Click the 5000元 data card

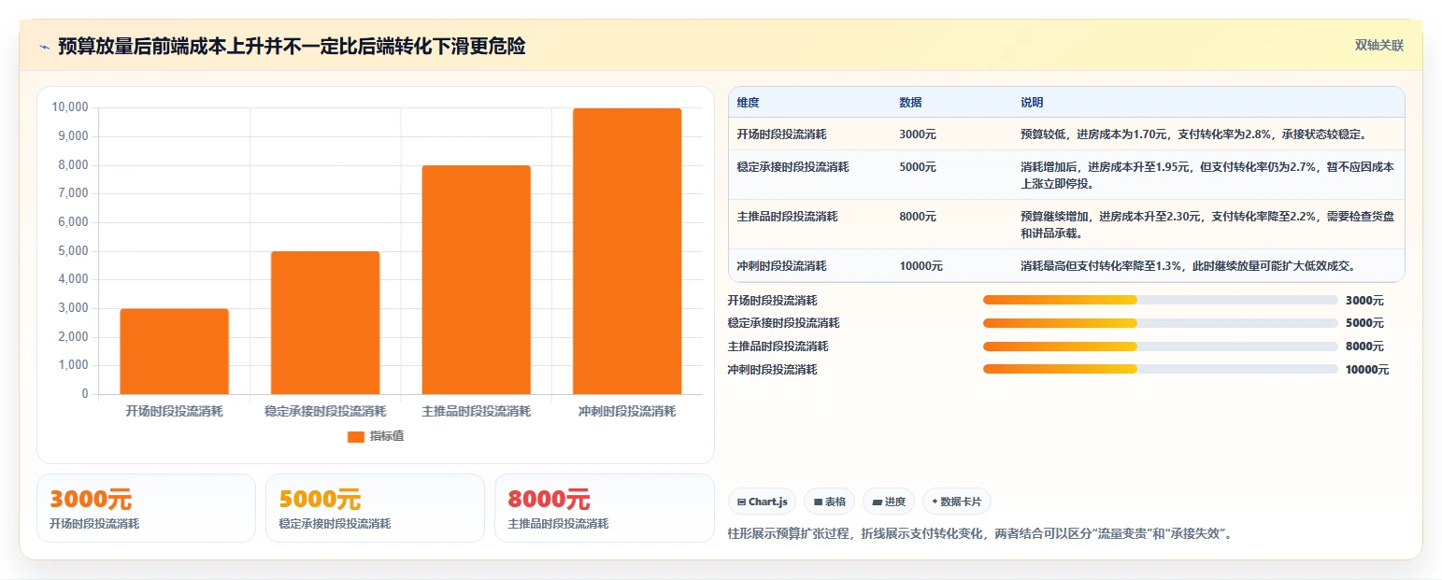375,508
